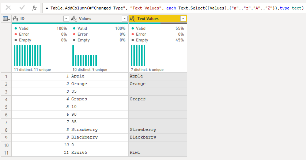Image resolution: width=306 pixels, height=160 pixels.
Task: Click '10 distinct, 9 unique' label
Action: coord(90,69)
